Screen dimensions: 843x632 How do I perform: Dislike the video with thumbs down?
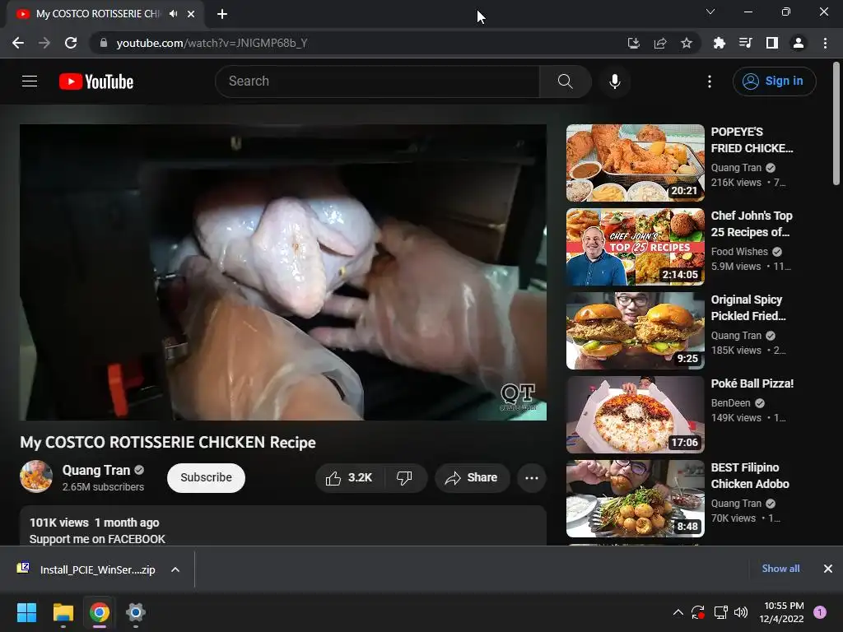(x=404, y=478)
